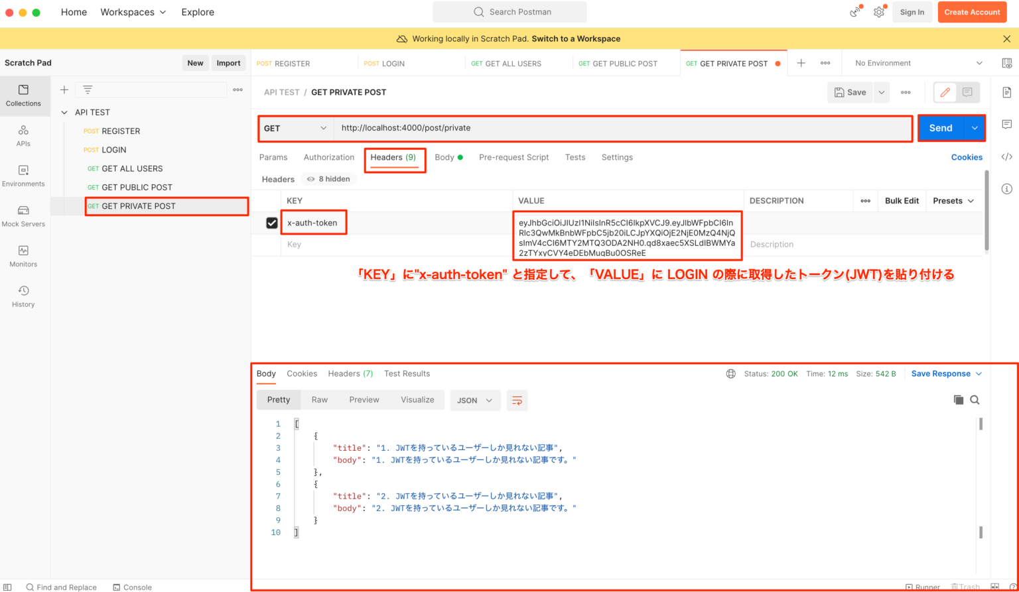Copy the response body with the copy icon

[x=958, y=400]
